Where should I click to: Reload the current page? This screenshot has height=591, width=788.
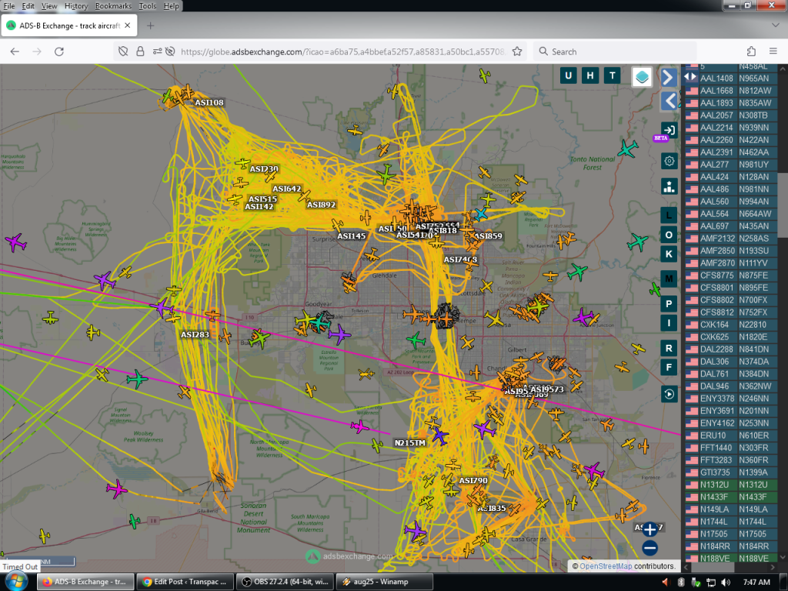click(58, 52)
